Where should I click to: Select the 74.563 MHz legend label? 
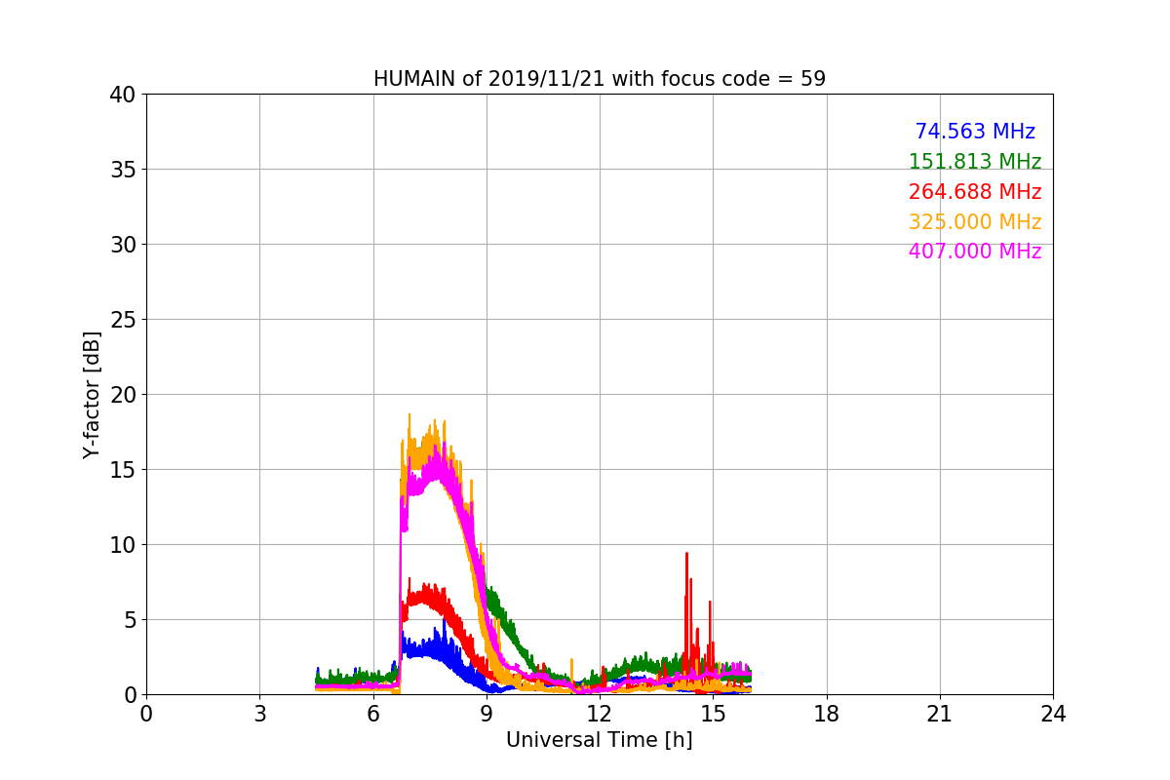975,132
